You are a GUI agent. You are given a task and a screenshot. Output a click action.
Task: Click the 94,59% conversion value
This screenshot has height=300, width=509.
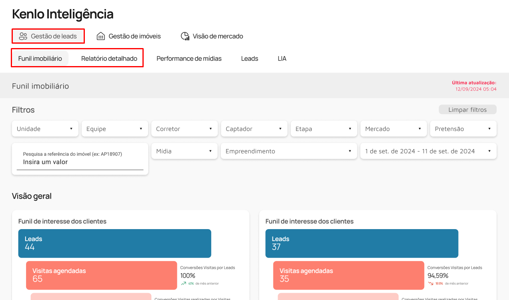click(x=438, y=276)
